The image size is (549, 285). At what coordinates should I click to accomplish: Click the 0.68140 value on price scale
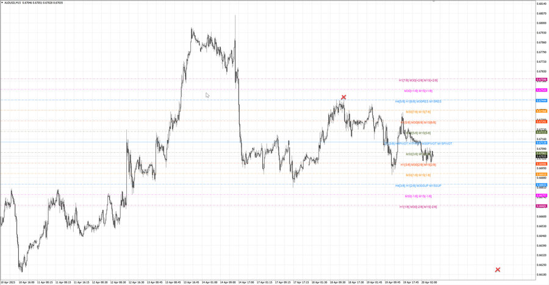tap(541, 4)
